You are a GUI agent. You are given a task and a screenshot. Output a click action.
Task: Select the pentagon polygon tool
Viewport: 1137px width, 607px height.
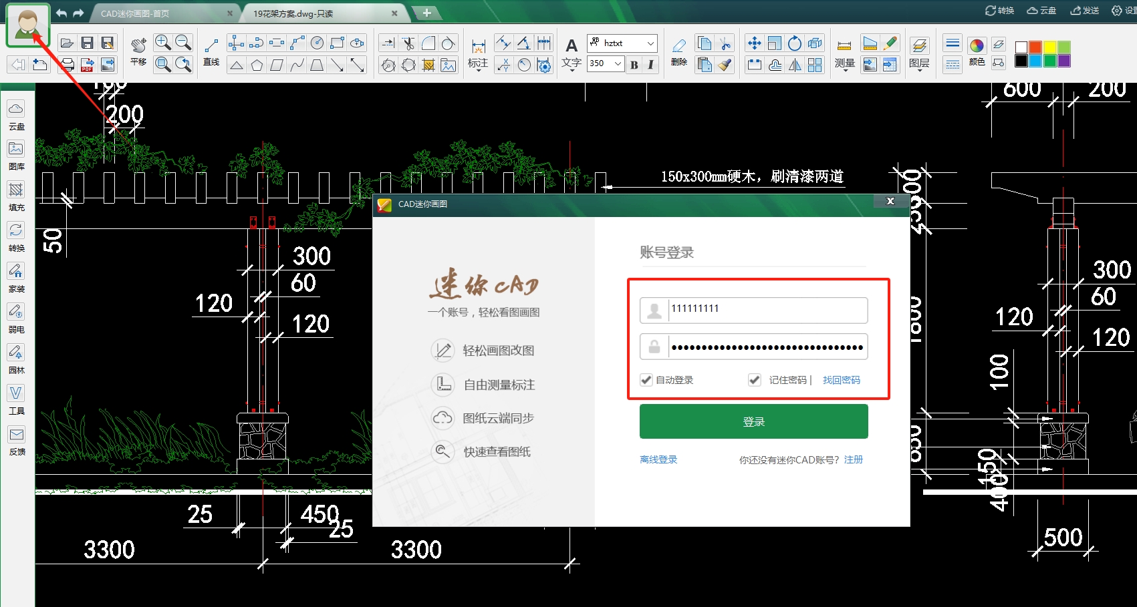[x=257, y=65]
